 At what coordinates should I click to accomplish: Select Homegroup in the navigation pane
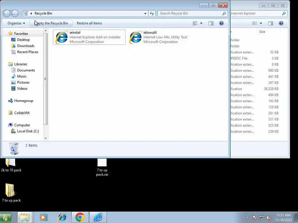(24, 101)
